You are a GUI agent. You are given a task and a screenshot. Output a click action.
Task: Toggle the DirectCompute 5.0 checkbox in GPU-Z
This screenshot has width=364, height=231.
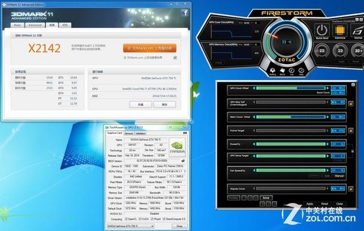(x=164, y=219)
